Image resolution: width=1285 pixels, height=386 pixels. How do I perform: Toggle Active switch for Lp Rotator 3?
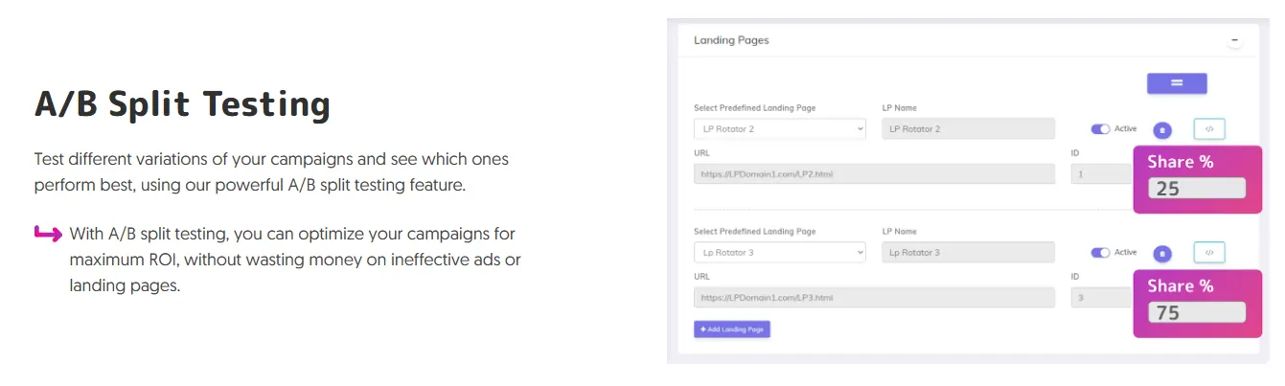coord(1100,253)
